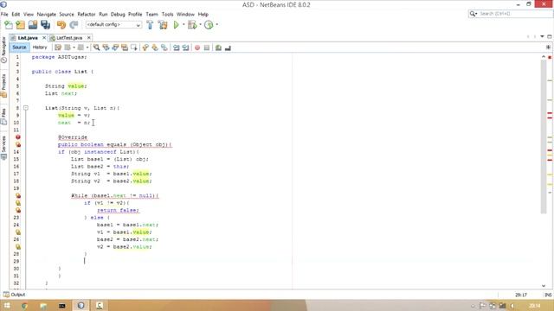Open the Navigator side panel
This screenshot has height=311, width=554.
[3, 49]
